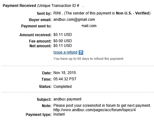Select the Net amount value $0.11 USD

(63, 46)
